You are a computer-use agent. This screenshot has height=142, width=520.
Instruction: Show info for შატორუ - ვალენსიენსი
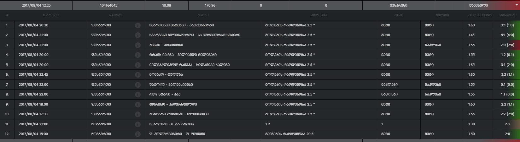pos(138,85)
